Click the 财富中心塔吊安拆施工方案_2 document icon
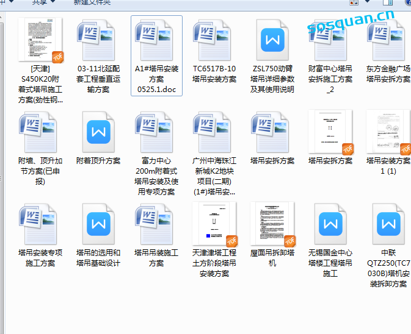The height and width of the screenshot is (334, 411). pos(330,40)
